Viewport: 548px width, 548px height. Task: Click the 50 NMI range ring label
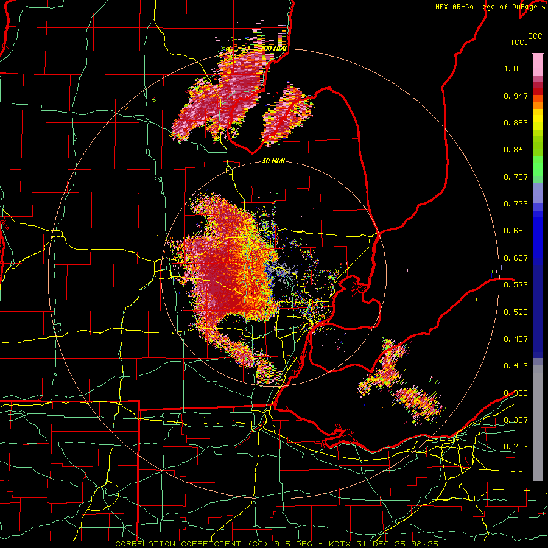[273, 161]
